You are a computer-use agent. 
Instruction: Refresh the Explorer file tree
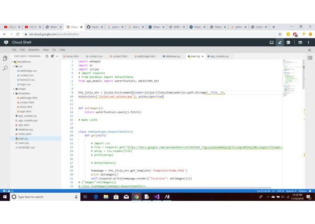[47, 56]
